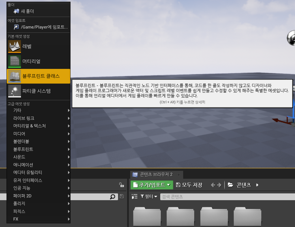Open the 인공 지능 submenu

[39, 188]
